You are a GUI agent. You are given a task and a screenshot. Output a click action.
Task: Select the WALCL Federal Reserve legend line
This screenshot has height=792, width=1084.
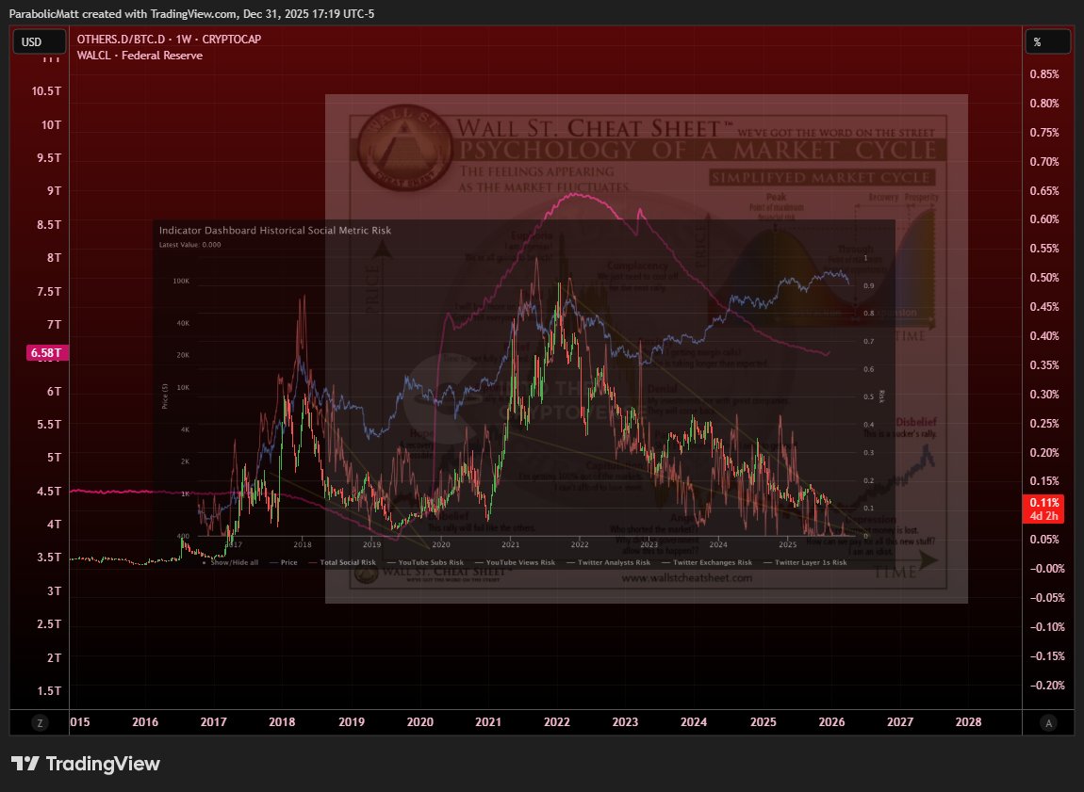(x=140, y=56)
